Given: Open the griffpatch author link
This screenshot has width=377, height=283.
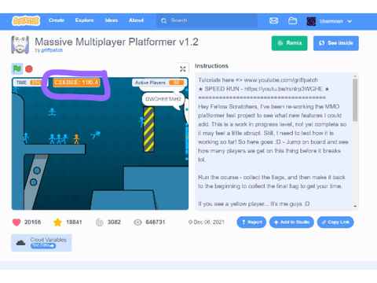Looking at the screenshot, I should coord(52,50).
